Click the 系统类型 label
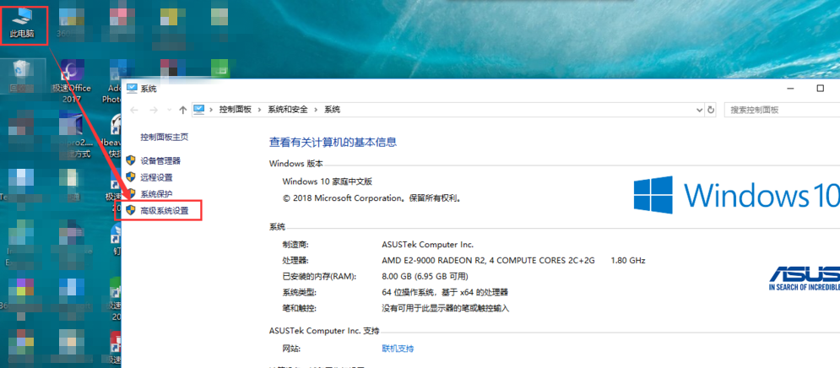840x368 pixels. click(x=300, y=293)
